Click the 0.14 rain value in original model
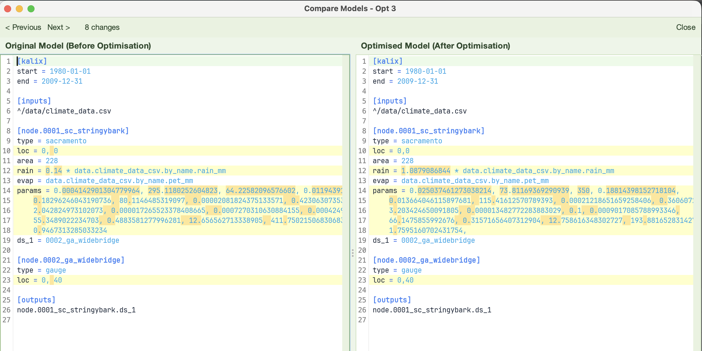Screen dimensions: 702x351 tap(54, 171)
